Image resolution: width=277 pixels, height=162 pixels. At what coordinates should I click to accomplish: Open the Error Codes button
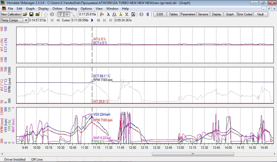point(245,14)
